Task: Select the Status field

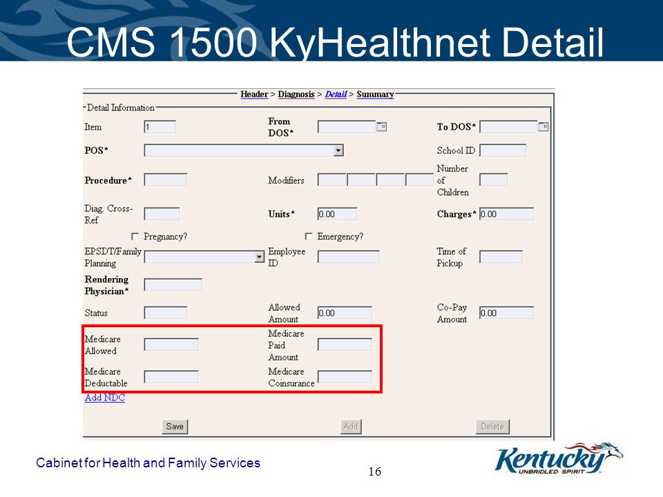Action: click(165, 313)
